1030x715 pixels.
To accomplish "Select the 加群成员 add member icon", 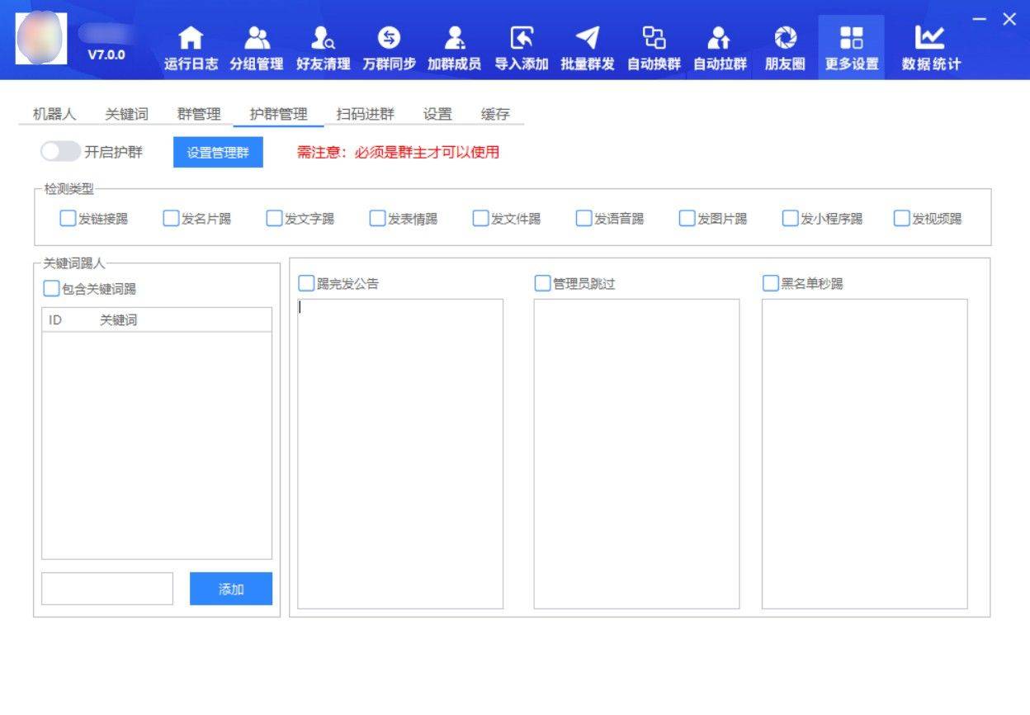I will [454, 39].
